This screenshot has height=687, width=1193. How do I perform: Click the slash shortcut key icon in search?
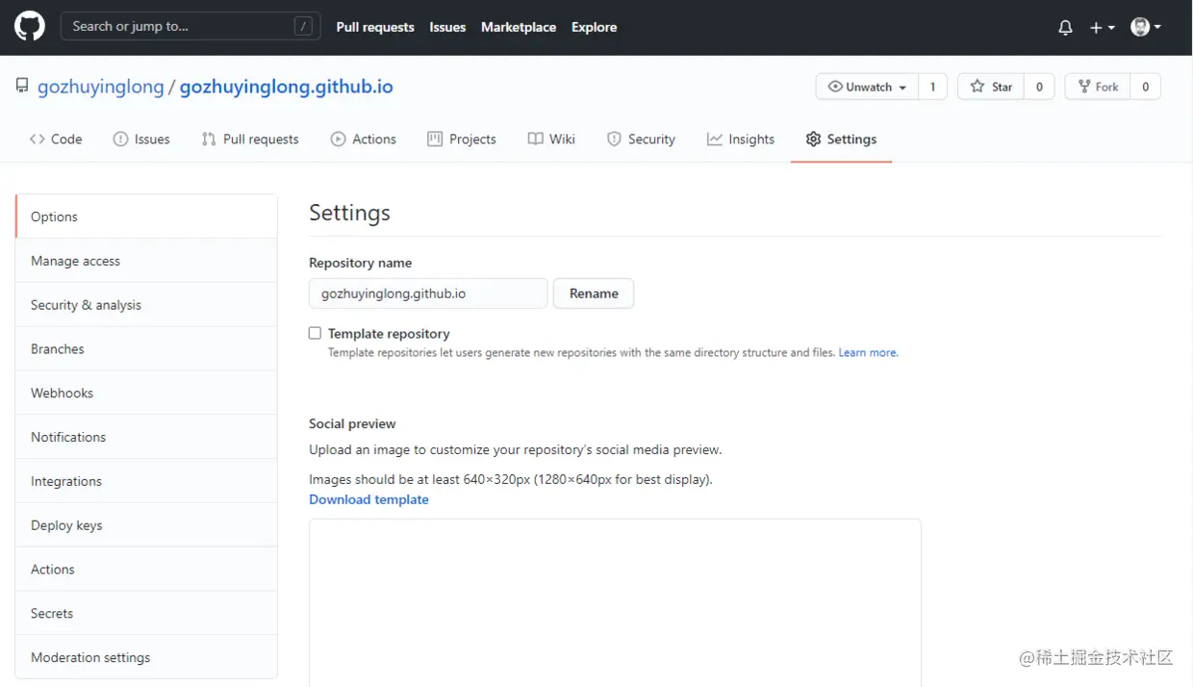click(304, 27)
